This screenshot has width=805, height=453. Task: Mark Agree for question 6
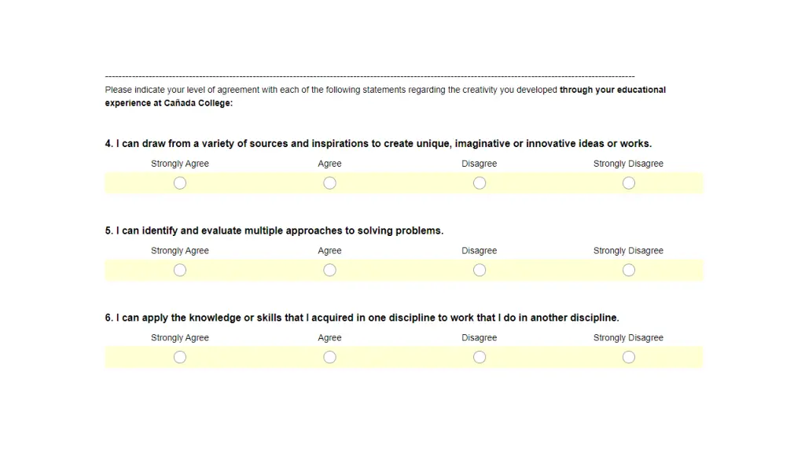click(329, 357)
